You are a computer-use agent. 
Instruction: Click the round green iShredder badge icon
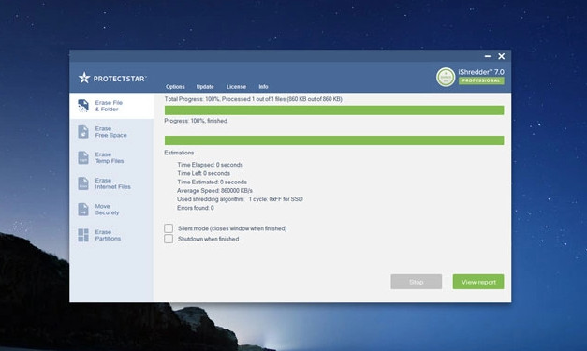click(446, 77)
